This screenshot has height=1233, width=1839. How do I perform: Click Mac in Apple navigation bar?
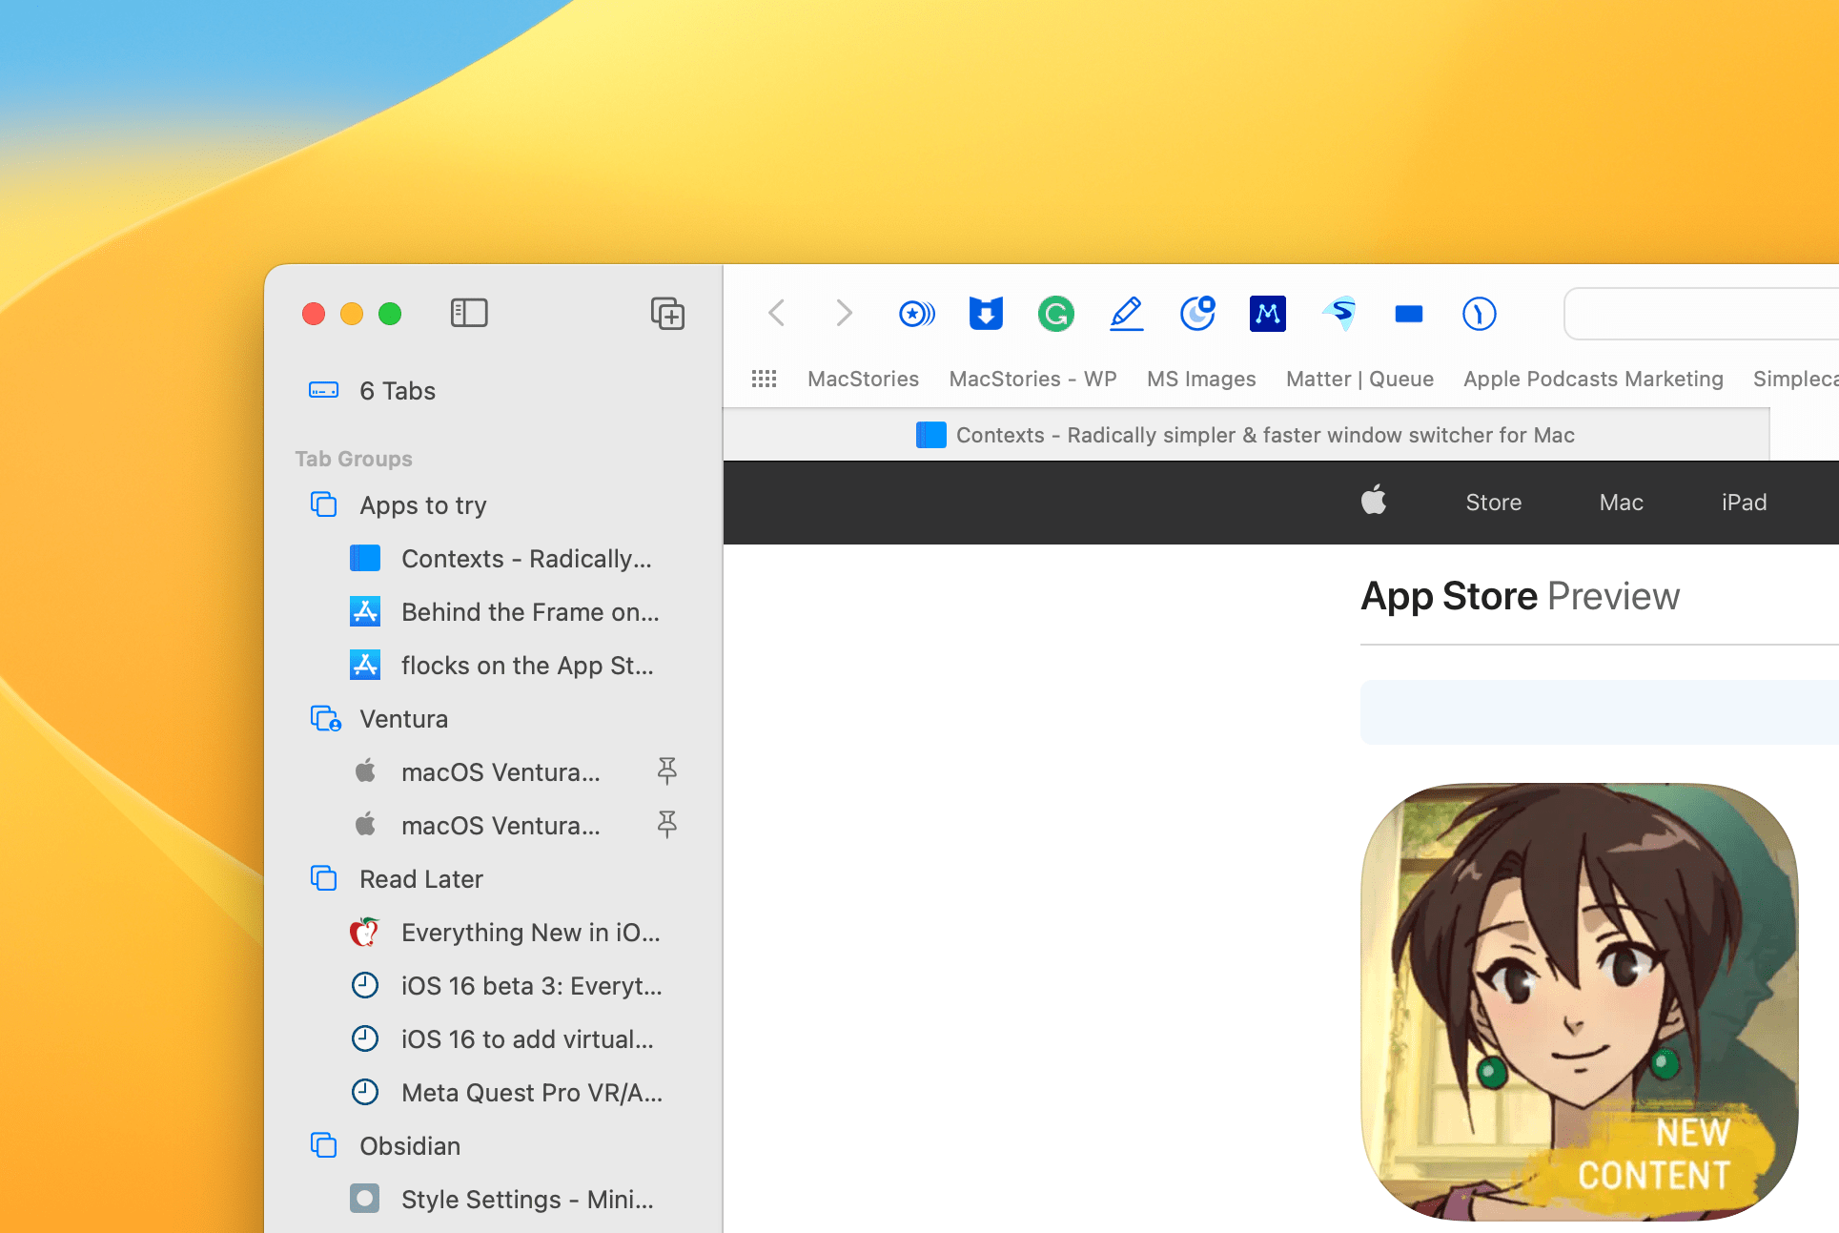[x=1621, y=503]
